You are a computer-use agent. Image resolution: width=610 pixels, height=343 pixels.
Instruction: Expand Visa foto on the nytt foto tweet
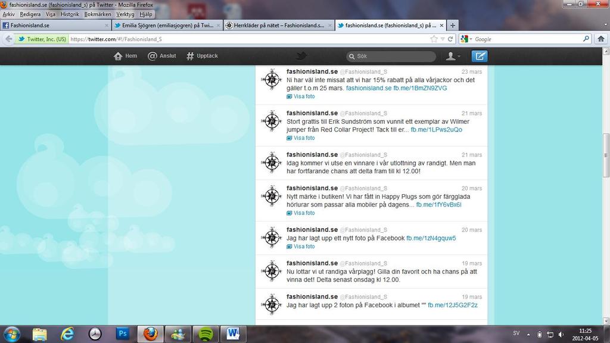[x=301, y=247]
